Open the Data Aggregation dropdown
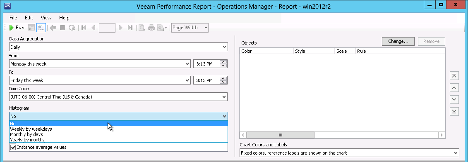Viewport: 468px width, 162px height. (118, 47)
